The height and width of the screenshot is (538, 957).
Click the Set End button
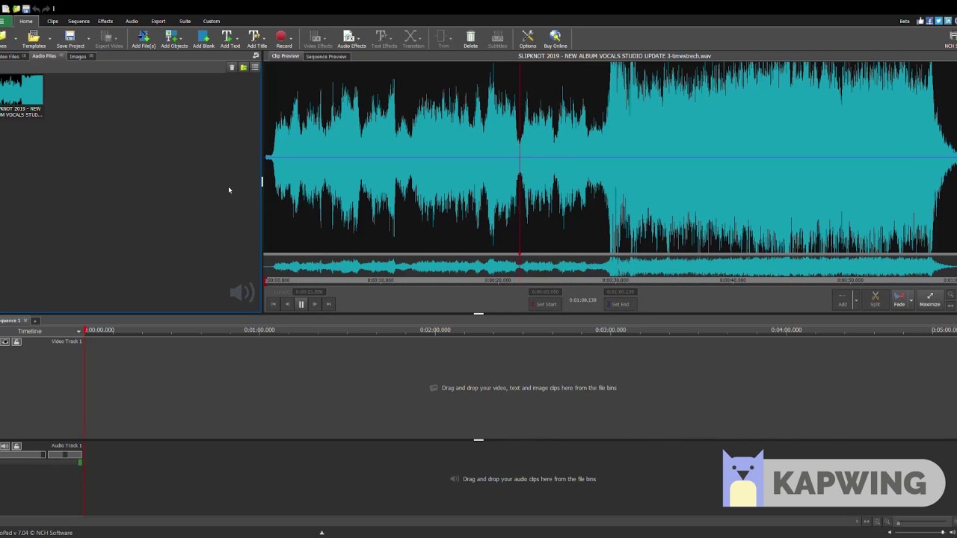[619, 304]
